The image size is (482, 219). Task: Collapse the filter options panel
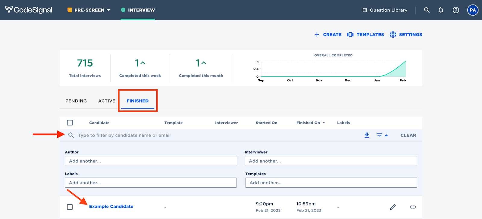(x=382, y=135)
